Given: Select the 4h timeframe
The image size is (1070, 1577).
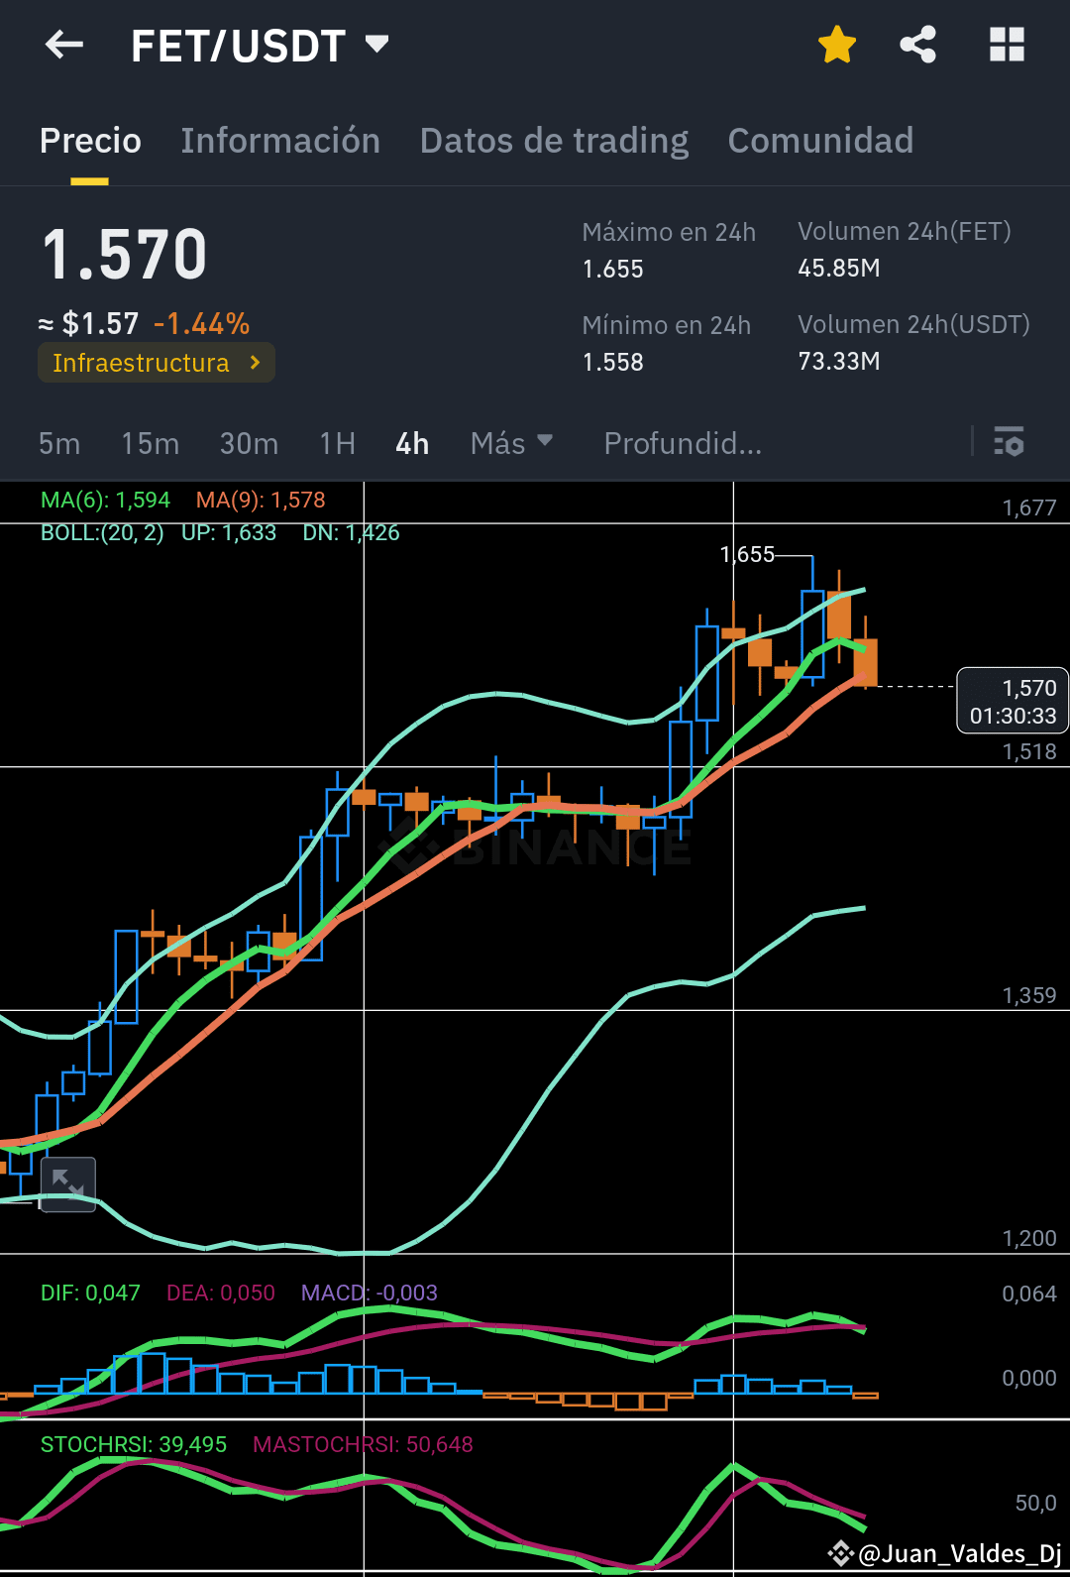Looking at the screenshot, I should [x=412, y=443].
